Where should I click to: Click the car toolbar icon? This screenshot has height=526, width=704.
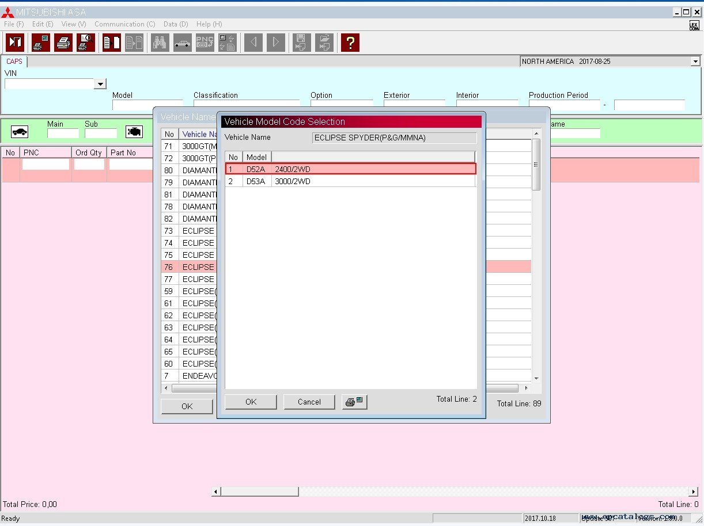pos(183,43)
